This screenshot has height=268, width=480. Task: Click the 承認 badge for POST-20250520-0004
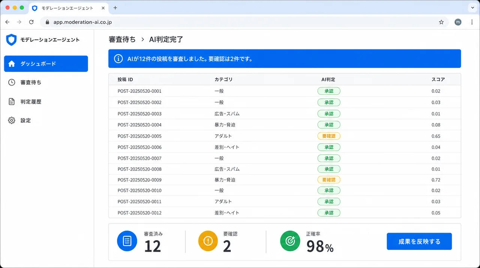pyautogui.click(x=329, y=125)
